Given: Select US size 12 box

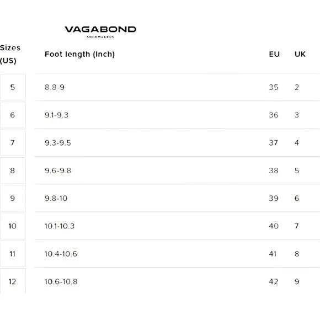Looking at the screenshot, I should (x=13, y=281).
